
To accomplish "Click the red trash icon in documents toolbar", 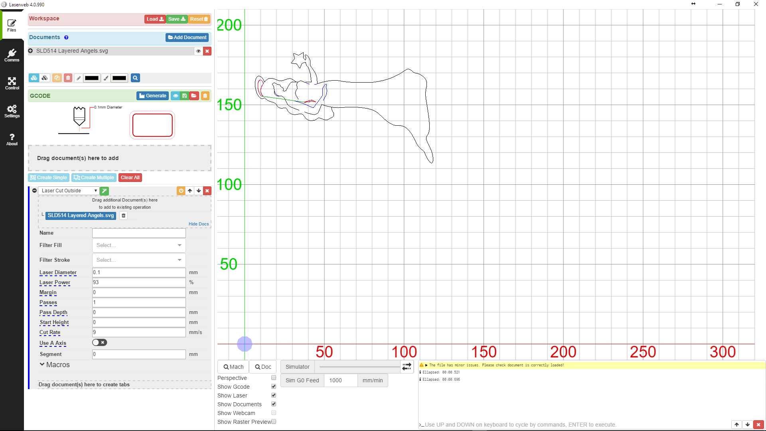I will (68, 78).
